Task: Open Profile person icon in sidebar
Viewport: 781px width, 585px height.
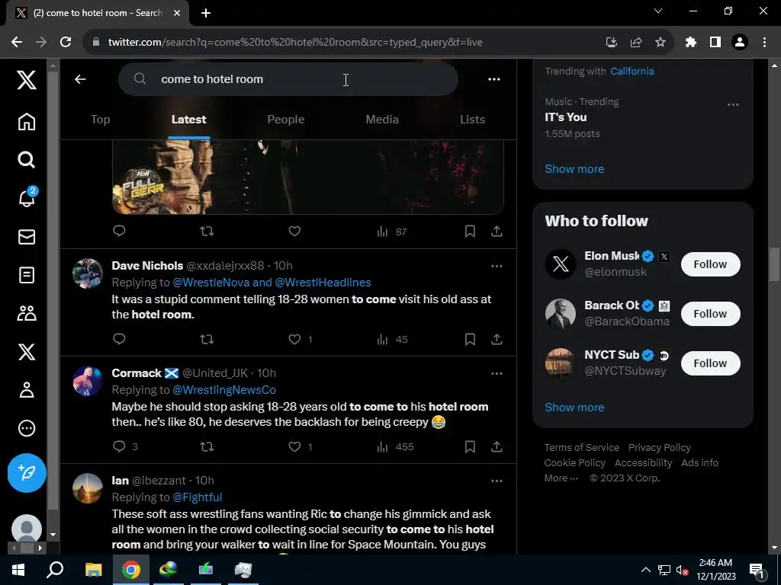Action: click(27, 390)
